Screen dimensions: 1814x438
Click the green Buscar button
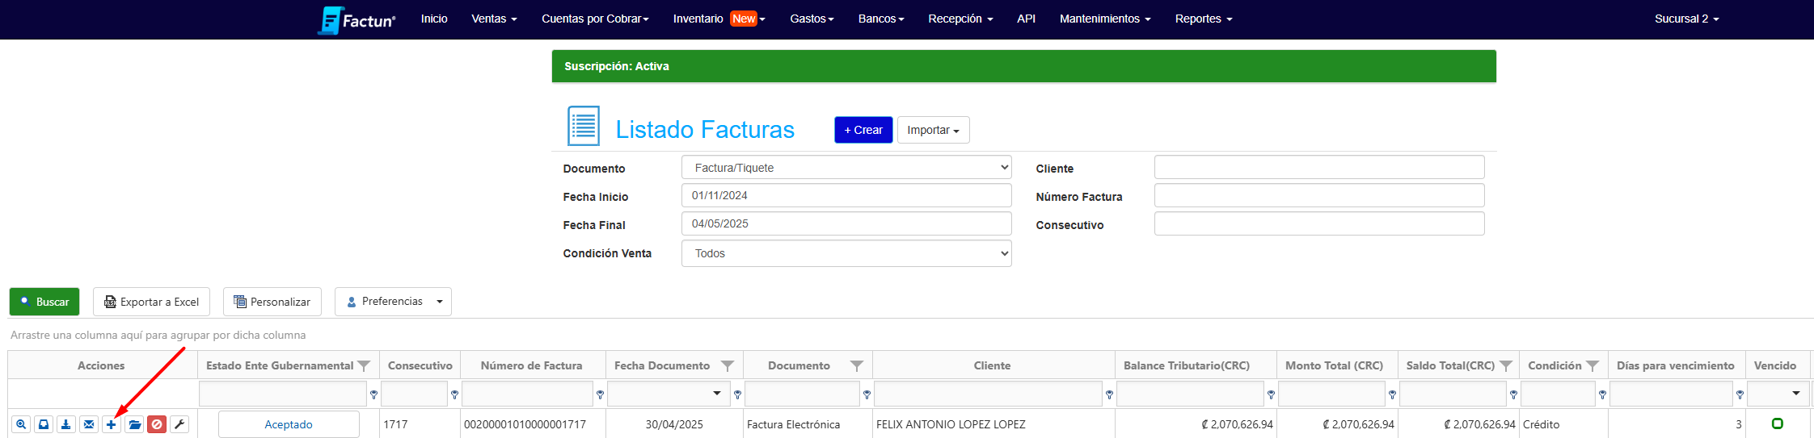(x=44, y=302)
